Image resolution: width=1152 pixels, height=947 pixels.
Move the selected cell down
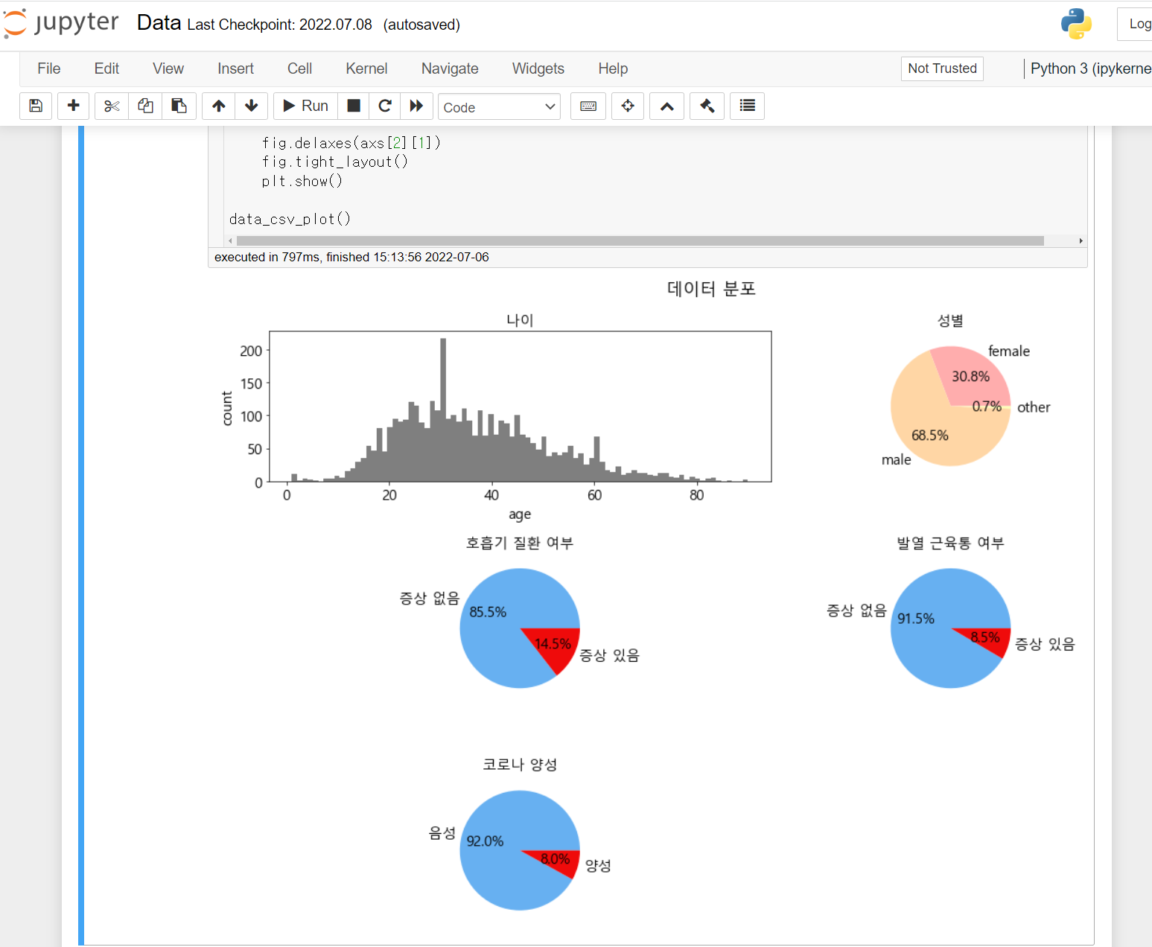click(x=251, y=106)
